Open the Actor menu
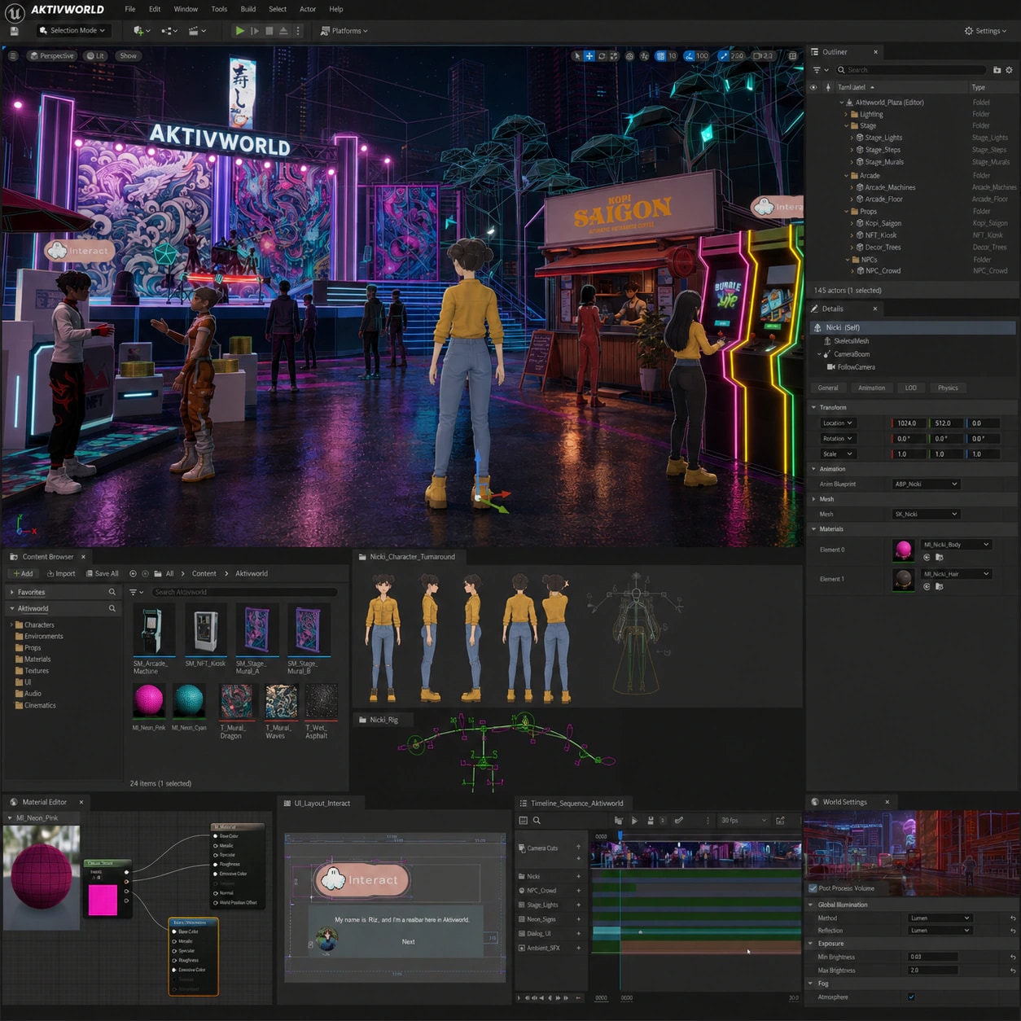This screenshot has height=1021, width=1021. click(308, 9)
